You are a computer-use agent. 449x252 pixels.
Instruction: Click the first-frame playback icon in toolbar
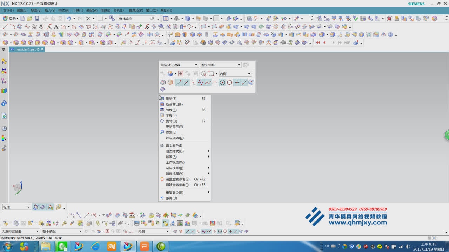[318, 43]
